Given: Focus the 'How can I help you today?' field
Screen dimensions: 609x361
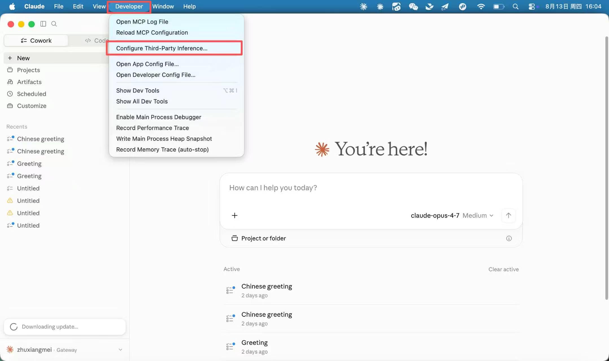Looking at the screenshot, I should point(371,188).
